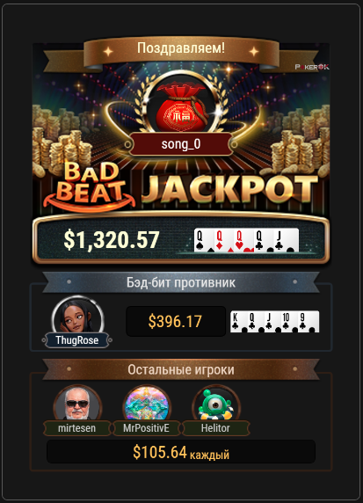Viewport: 363px width, 503px height.
Task: Click MrPositivE's holographic avatar
Action: tap(147, 403)
